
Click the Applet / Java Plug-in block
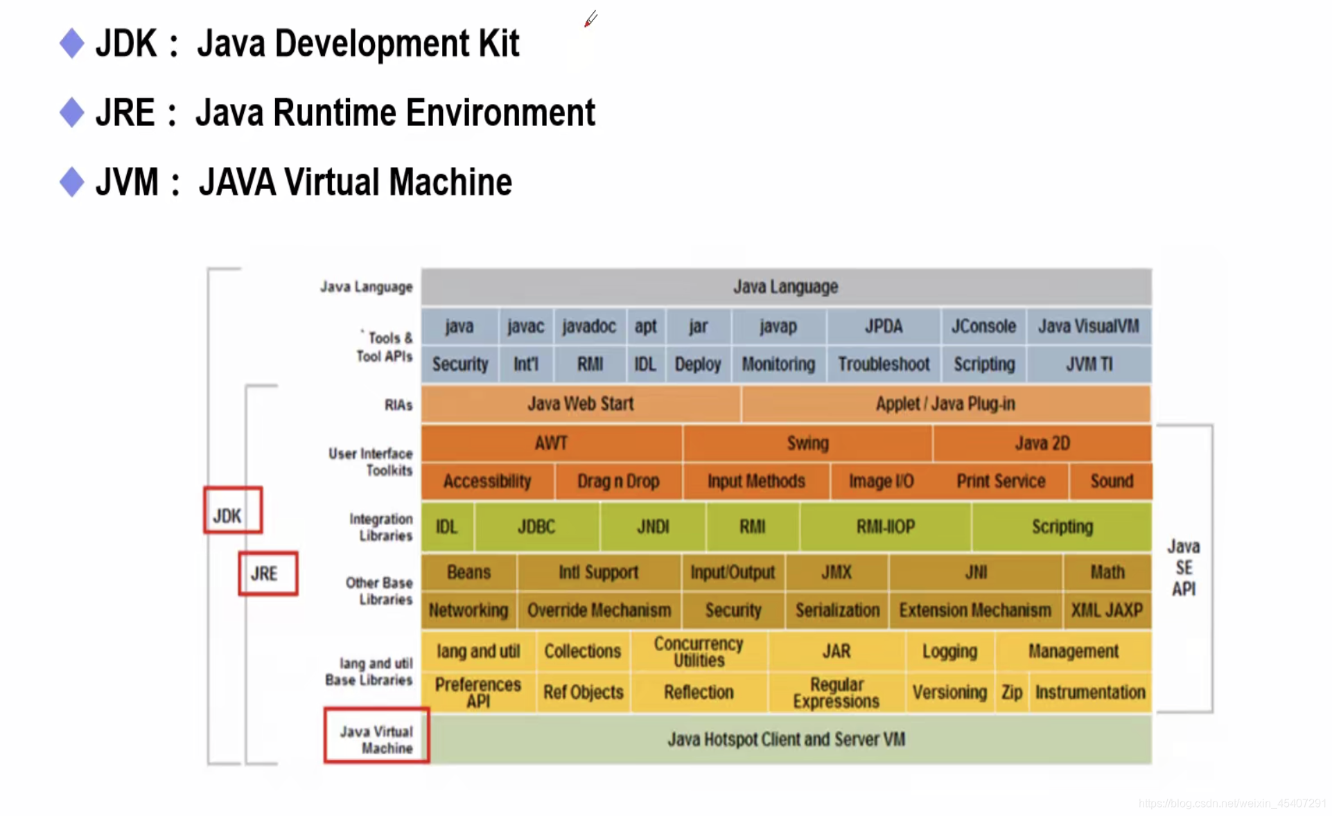pos(945,404)
